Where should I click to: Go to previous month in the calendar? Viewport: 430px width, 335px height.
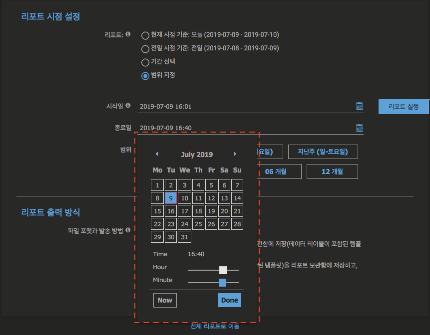[157, 154]
